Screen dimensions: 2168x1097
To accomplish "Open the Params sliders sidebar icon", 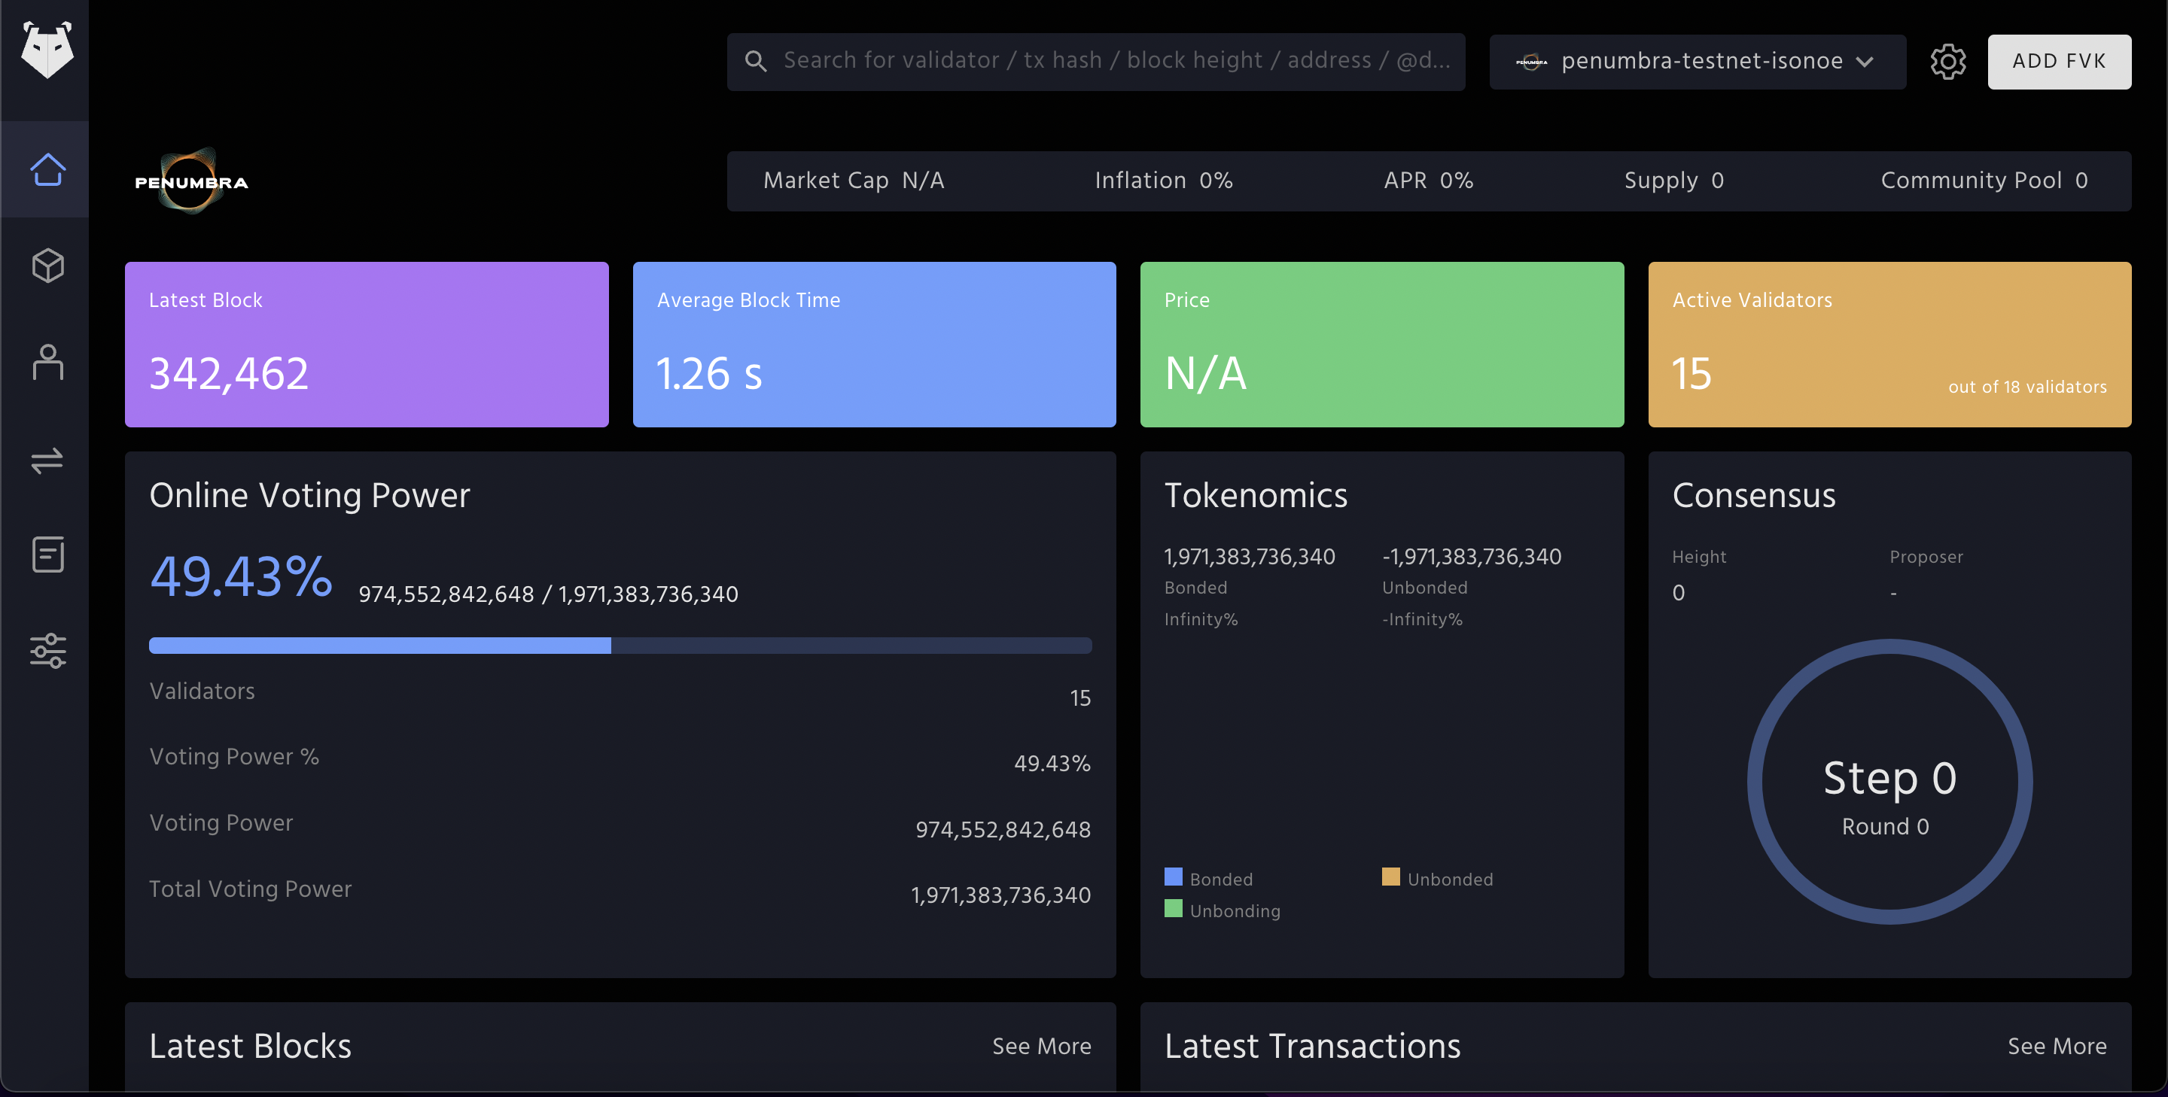I will coord(47,651).
